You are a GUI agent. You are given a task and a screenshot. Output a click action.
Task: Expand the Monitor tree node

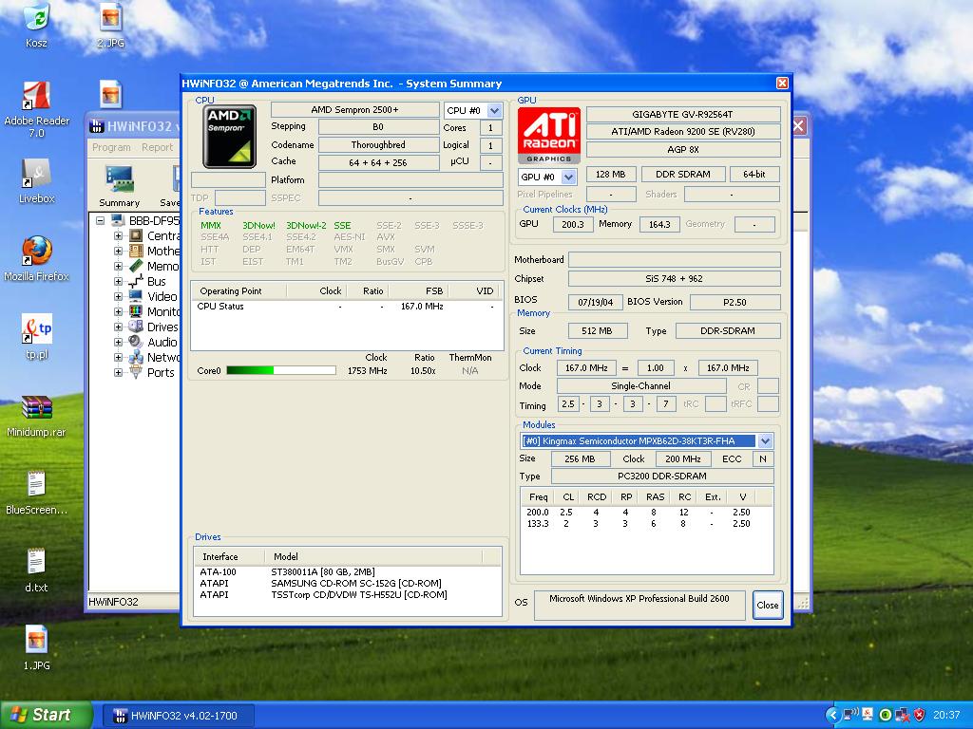(118, 311)
